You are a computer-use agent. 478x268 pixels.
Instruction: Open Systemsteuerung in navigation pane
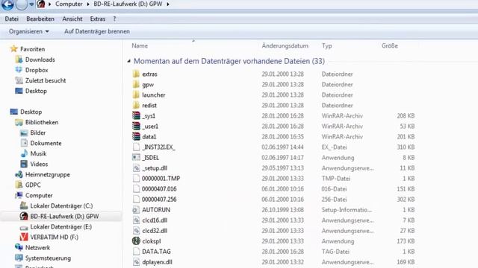point(48,258)
